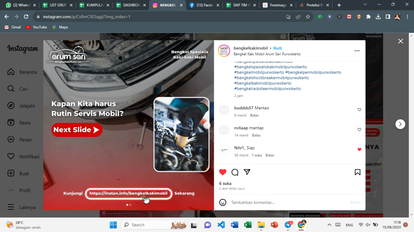This screenshot has height=232, width=414.
Task: Open Telegram from taskbar
Action: (x=288, y=225)
